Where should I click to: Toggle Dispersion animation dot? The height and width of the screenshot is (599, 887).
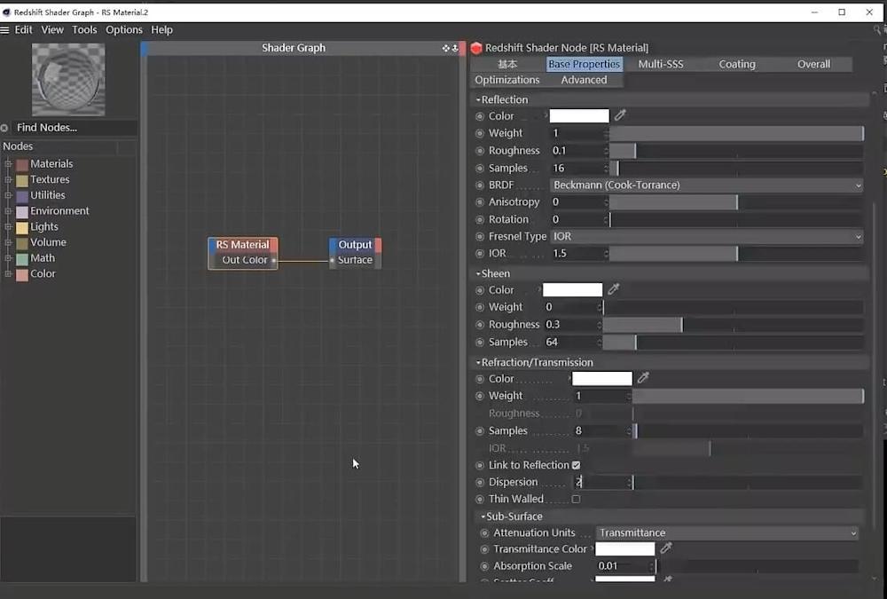click(x=480, y=483)
